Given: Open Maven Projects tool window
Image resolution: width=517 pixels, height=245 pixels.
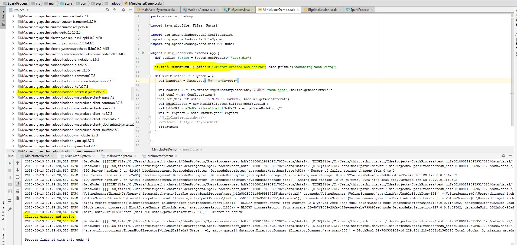Looking at the screenshot, I should click(516, 45).
